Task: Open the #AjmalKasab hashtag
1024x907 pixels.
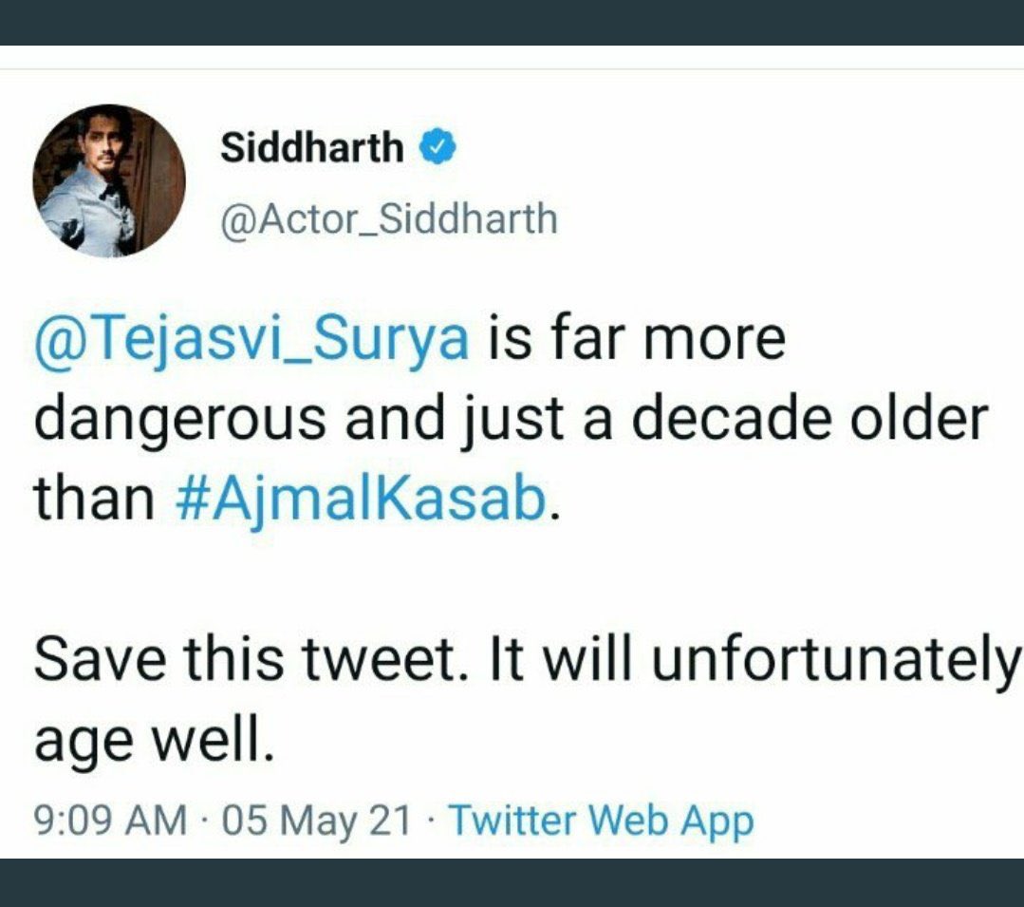Action: pyautogui.click(x=363, y=500)
